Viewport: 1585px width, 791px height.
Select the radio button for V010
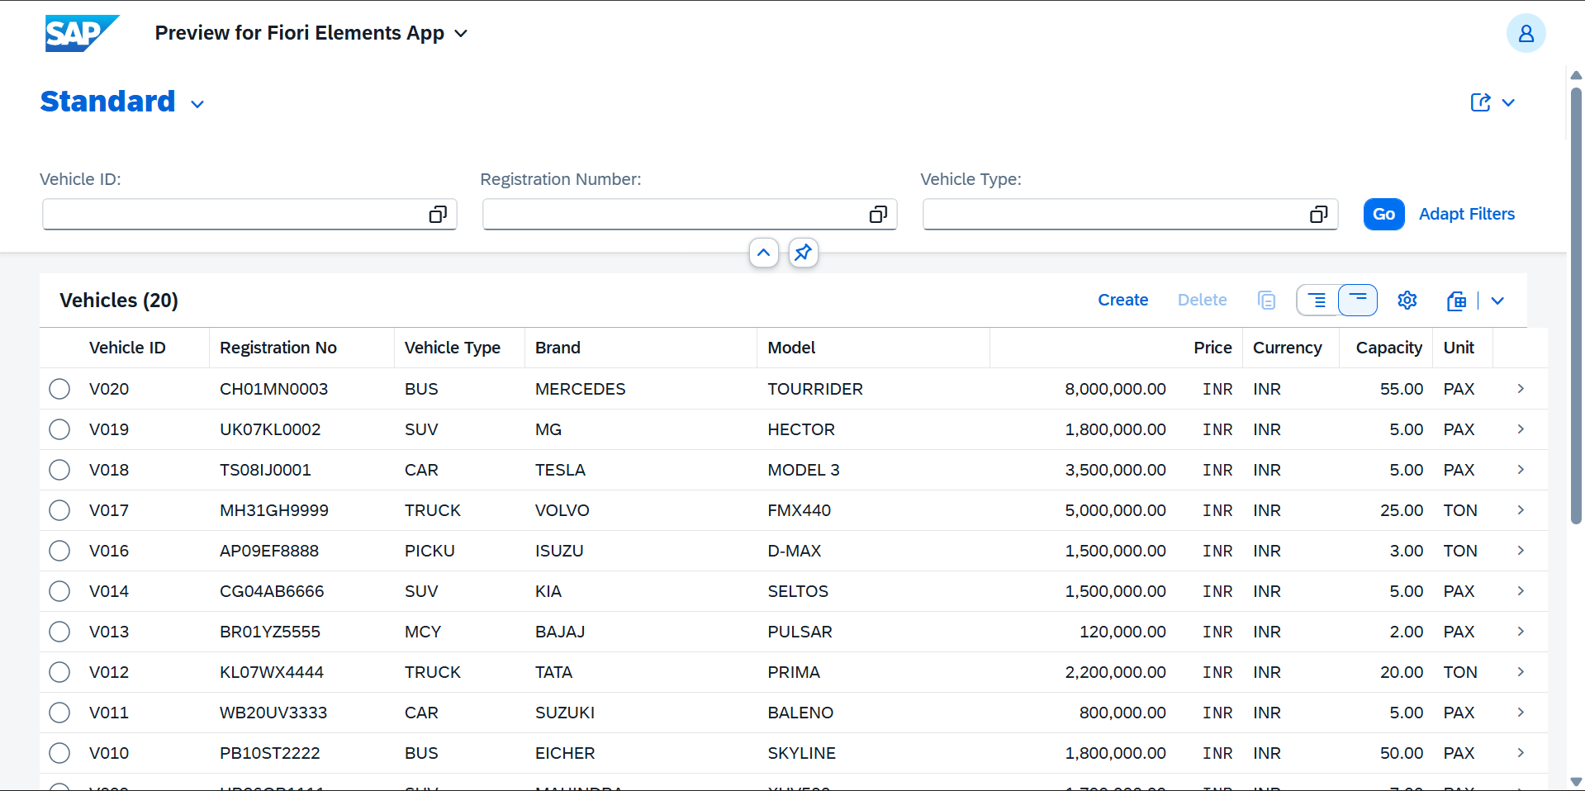(x=59, y=753)
